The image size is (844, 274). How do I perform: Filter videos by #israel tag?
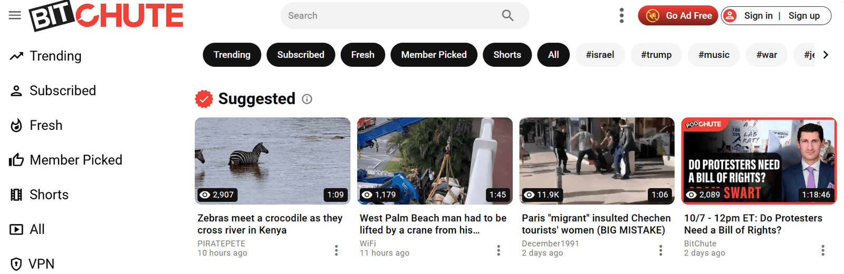(x=600, y=55)
